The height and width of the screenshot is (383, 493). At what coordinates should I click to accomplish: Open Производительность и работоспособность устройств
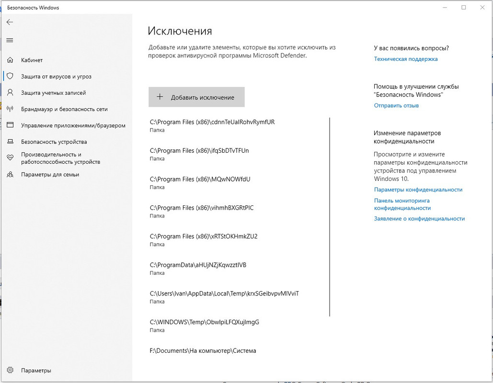coord(60,158)
